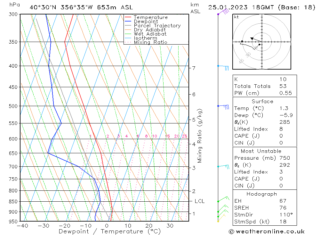Image resolution: width=320 pixels, height=235 pixels.
Task: Click the copyright symbol beside weatheronline
Action: point(231,231)
